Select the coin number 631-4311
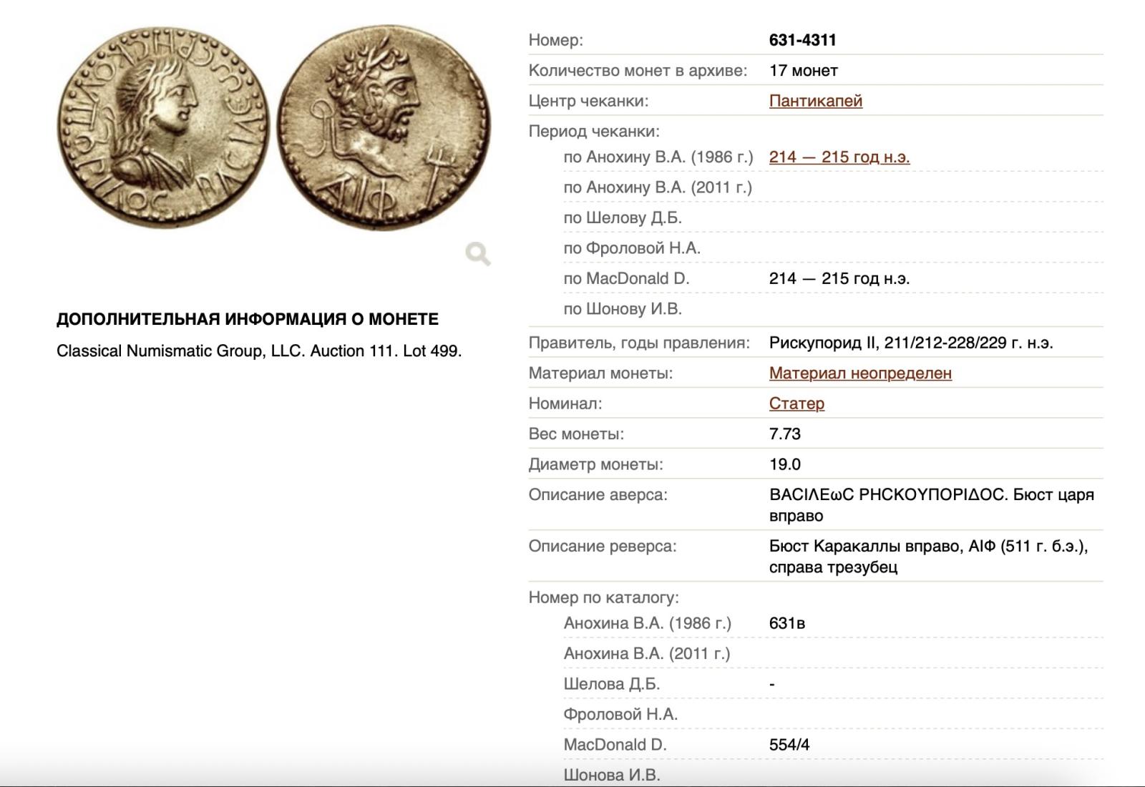Viewport: 1145px width, 787px height. [803, 40]
